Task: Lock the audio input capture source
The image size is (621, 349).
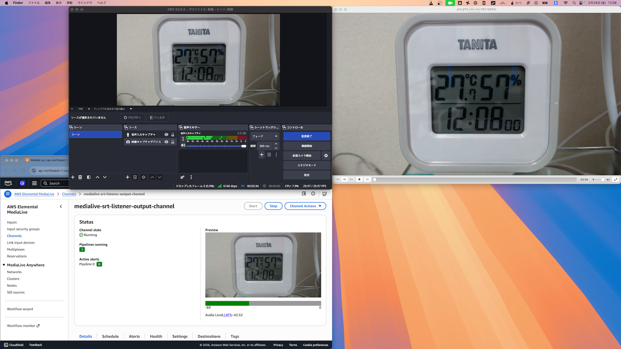Action: click(173, 134)
